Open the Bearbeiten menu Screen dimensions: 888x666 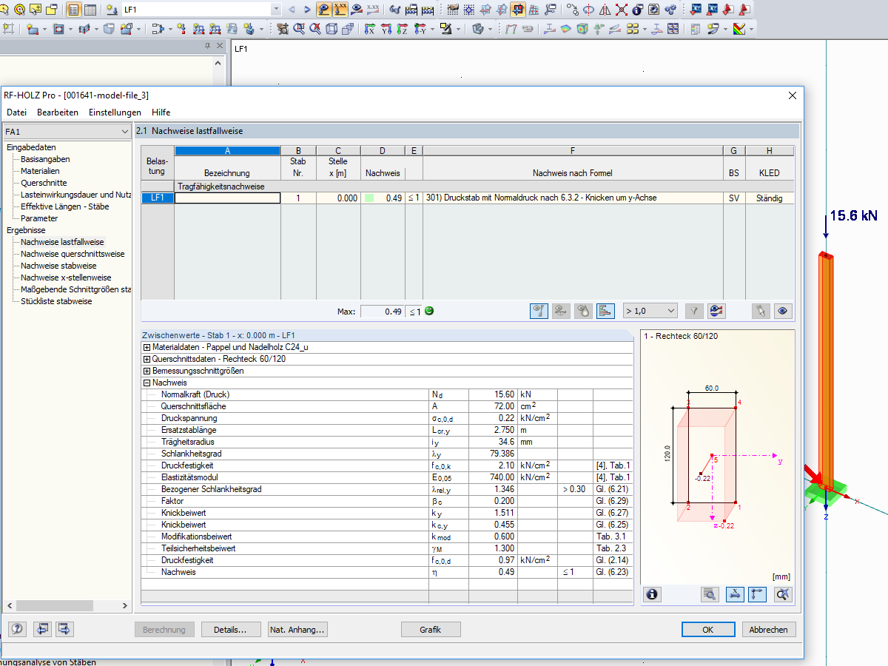point(58,112)
